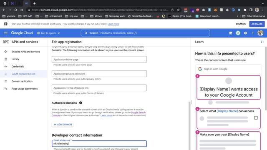Open the Google Cloud settings three-dot menu

point(253,33)
